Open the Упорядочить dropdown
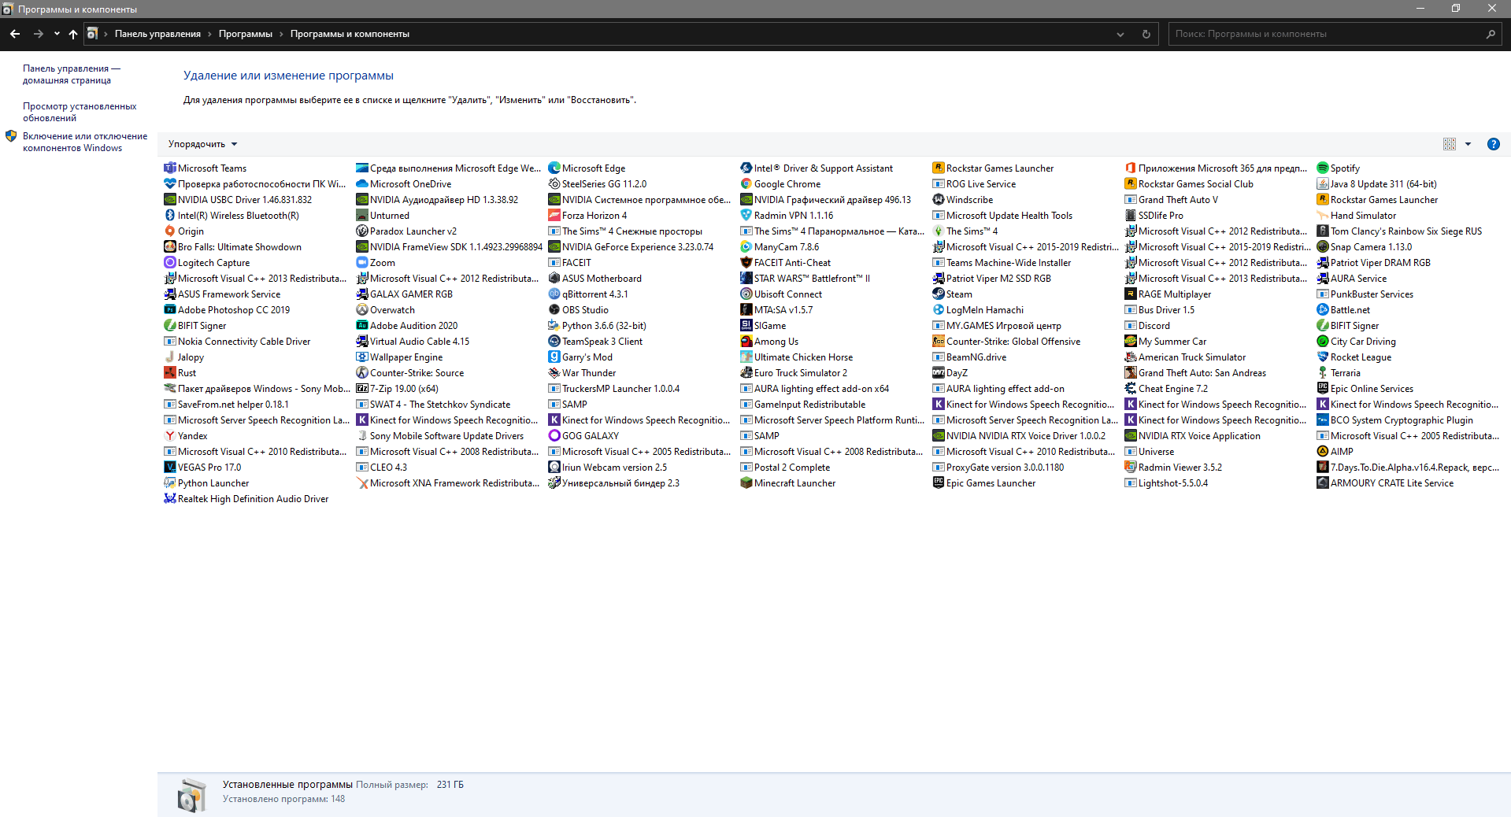Screen dimensions: 1511x817 coord(202,144)
